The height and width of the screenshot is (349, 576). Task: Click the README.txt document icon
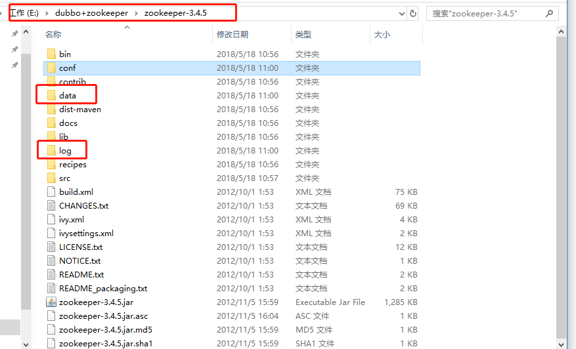pyautogui.click(x=51, y=274)
